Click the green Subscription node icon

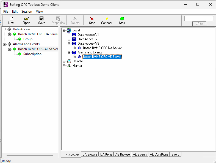pyautogui.click(x=20, y=54)
